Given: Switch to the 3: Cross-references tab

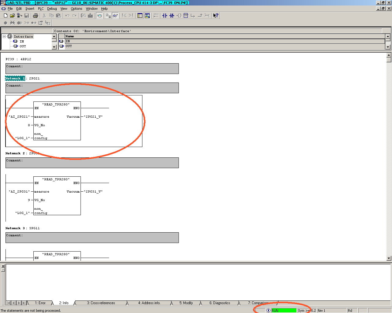Looking at the screenshot, I should point(101,303).
